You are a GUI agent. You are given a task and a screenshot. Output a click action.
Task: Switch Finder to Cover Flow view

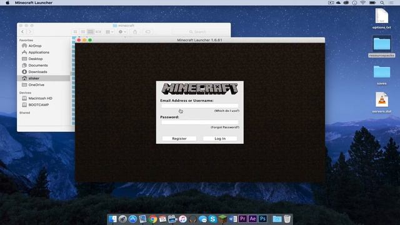click(98, 32)
